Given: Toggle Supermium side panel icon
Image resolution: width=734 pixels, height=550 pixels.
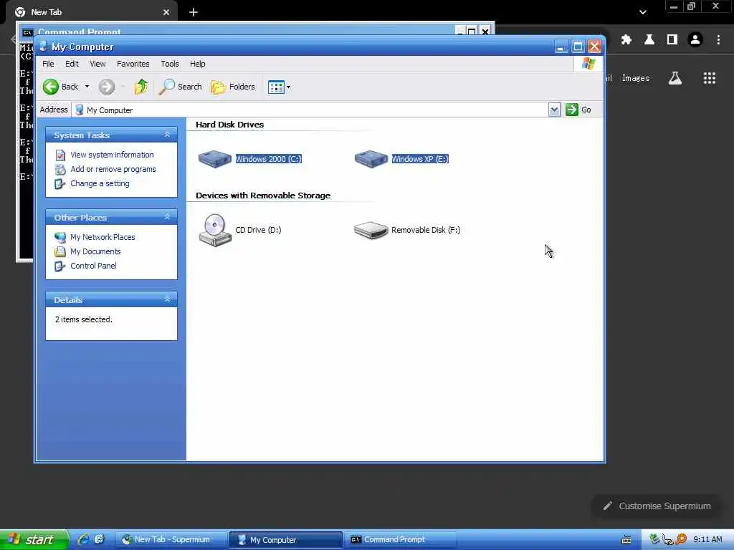Looking at the screenshot, I should click(672, 40).
